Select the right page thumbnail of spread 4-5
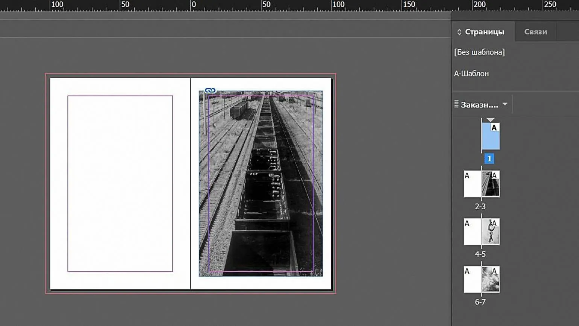The image size is (579, 326). [x=491, y=232]
